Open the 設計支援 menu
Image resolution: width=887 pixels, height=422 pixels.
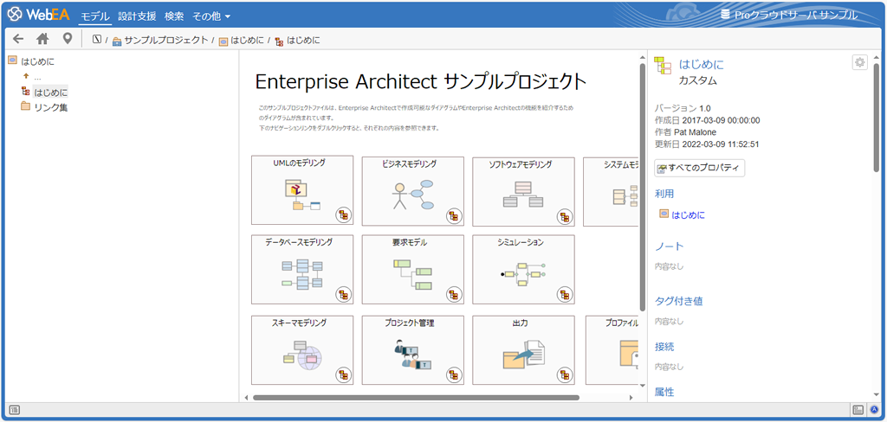point(137,16)
